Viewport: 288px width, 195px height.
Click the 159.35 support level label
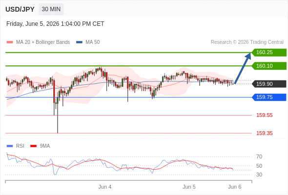coord(265,133)
